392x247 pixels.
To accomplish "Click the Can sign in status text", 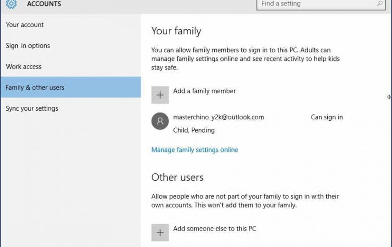I will click(327, 117).
